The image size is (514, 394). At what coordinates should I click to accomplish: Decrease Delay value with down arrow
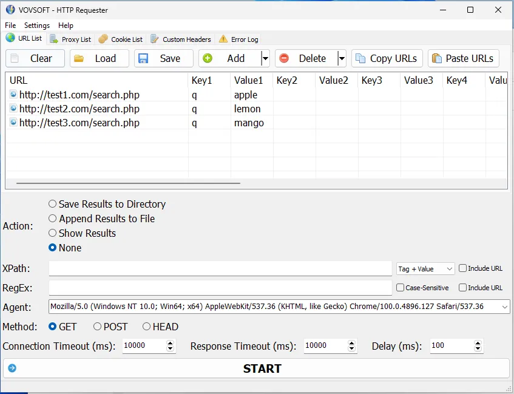coord(478,348)
